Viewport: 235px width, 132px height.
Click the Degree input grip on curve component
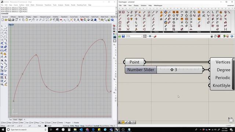[209, 70]
